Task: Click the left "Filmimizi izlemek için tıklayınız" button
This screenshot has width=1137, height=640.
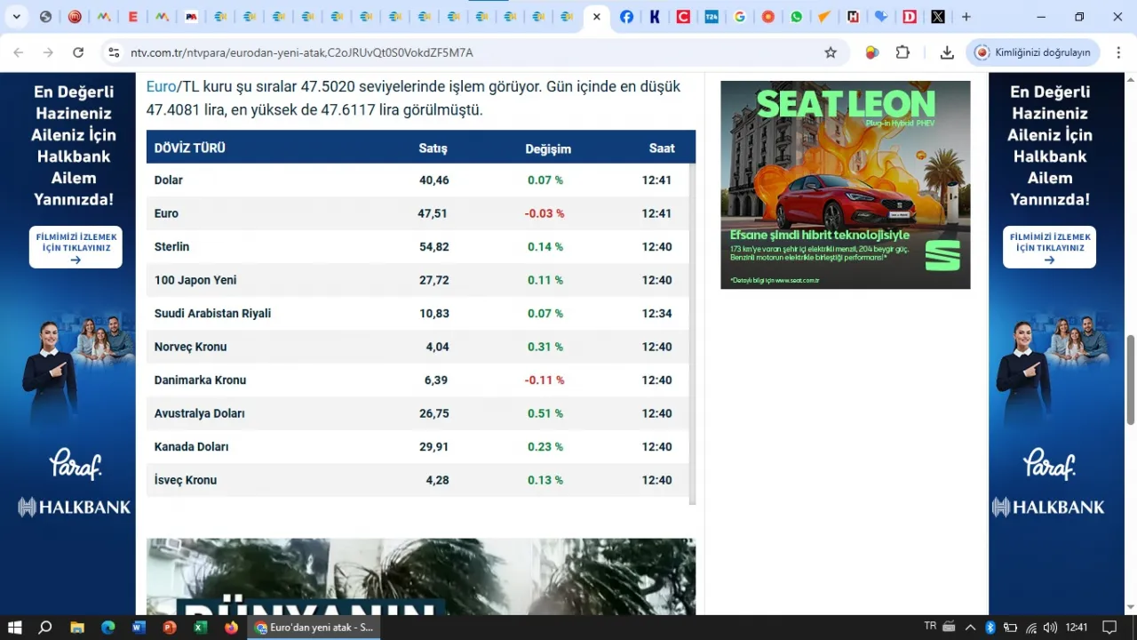Action: tap(76, 247)
